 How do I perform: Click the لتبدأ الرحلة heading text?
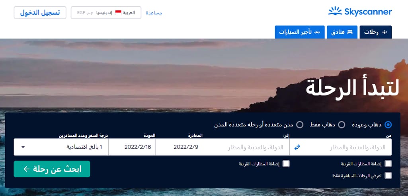352,87
